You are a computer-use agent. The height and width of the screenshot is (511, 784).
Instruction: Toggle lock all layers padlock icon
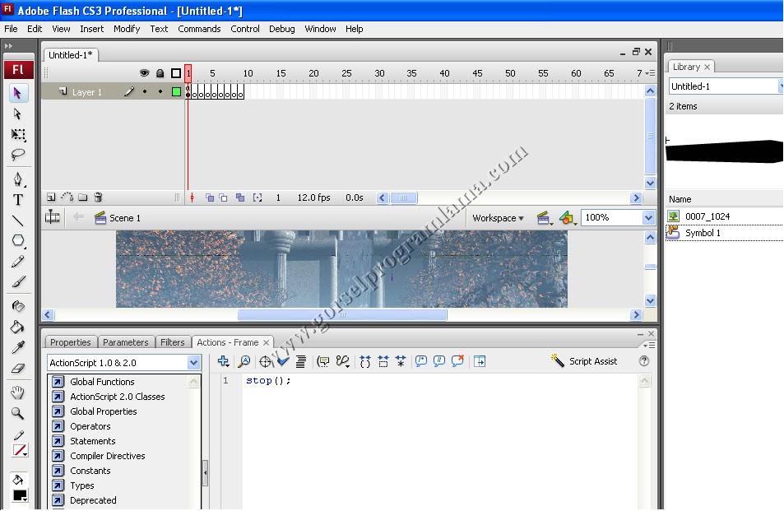[160, 73]
